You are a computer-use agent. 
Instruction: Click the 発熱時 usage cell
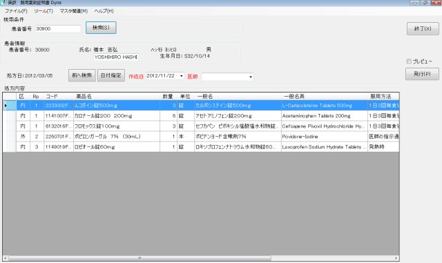[x=383, y=147]
